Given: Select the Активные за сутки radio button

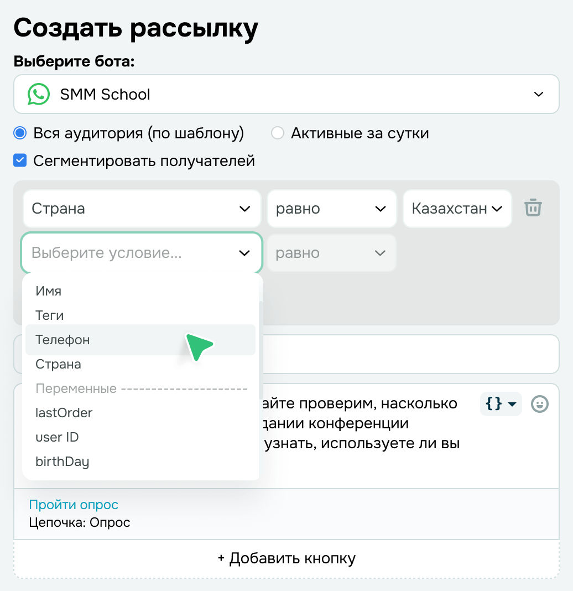Looking at the screenshot, I should (278, 133).
